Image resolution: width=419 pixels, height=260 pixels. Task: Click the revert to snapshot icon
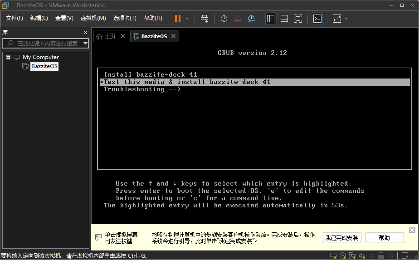click(238, 19)
